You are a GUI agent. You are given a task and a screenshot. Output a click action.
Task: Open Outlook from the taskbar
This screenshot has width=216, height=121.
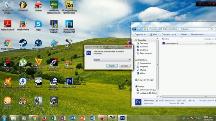(73, 118)
